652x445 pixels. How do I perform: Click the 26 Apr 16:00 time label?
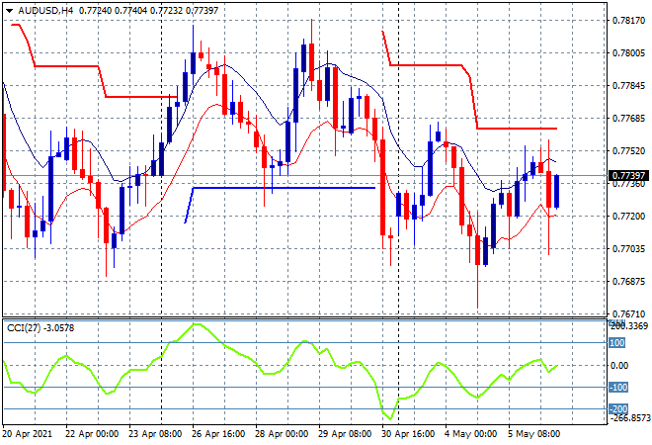click(x=218, y=434)
